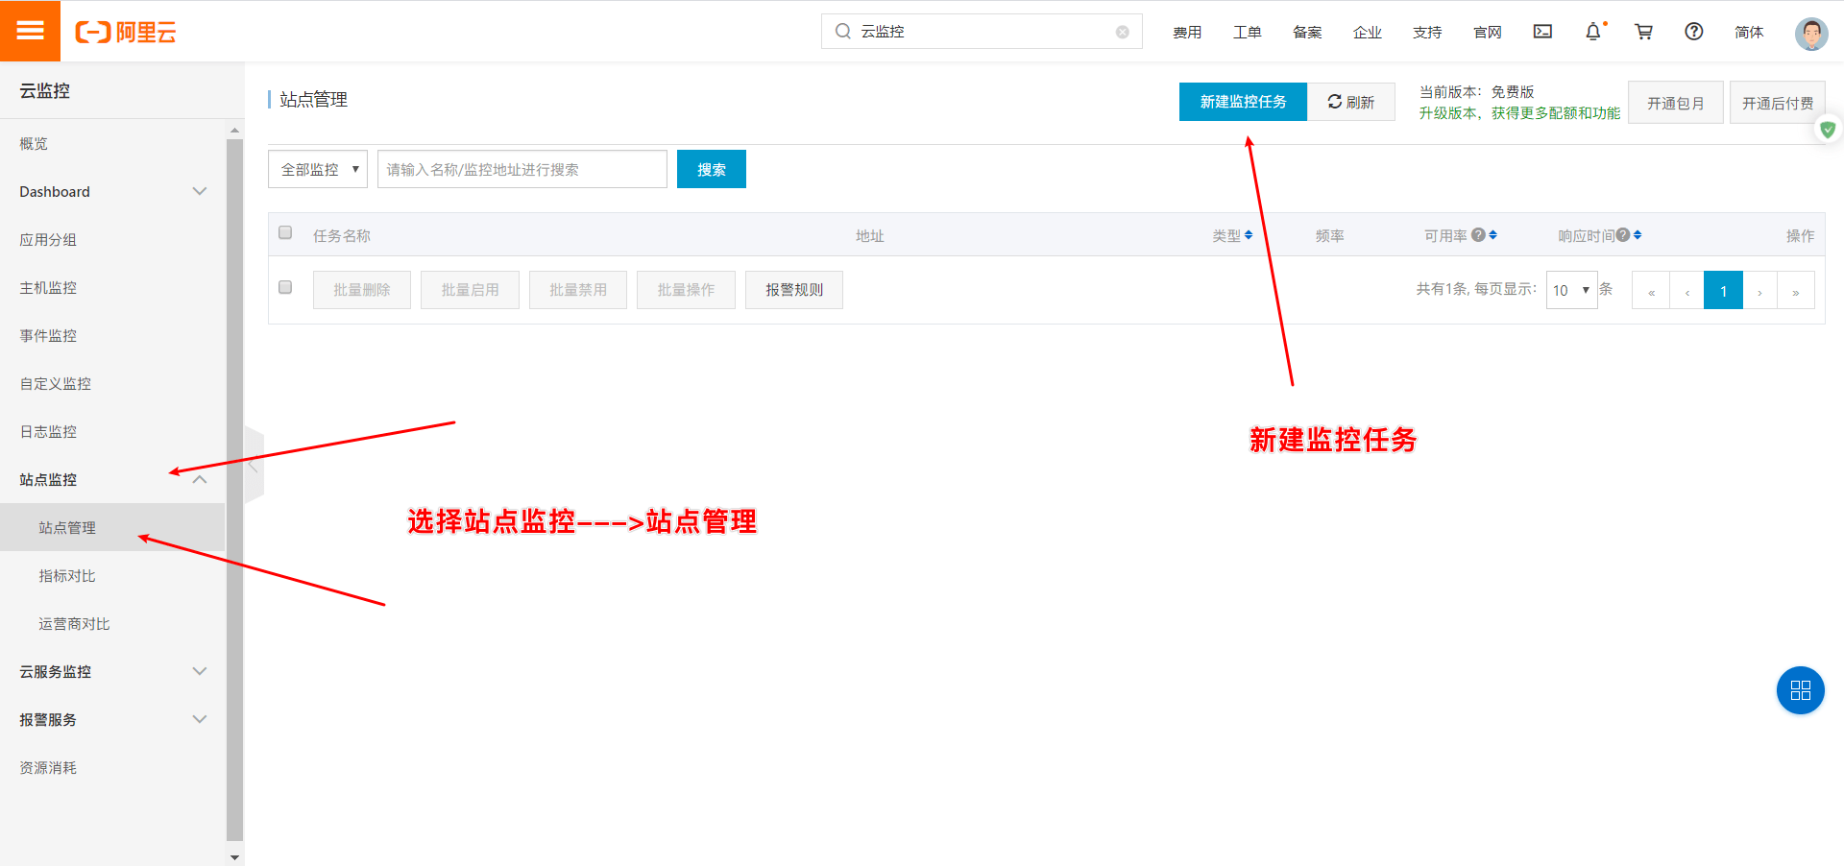The image size is (1844, 866).
Task: Click the help question mark icon
Action: tap(1693, 32)
